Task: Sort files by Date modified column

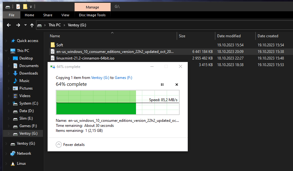Action: 229,36
